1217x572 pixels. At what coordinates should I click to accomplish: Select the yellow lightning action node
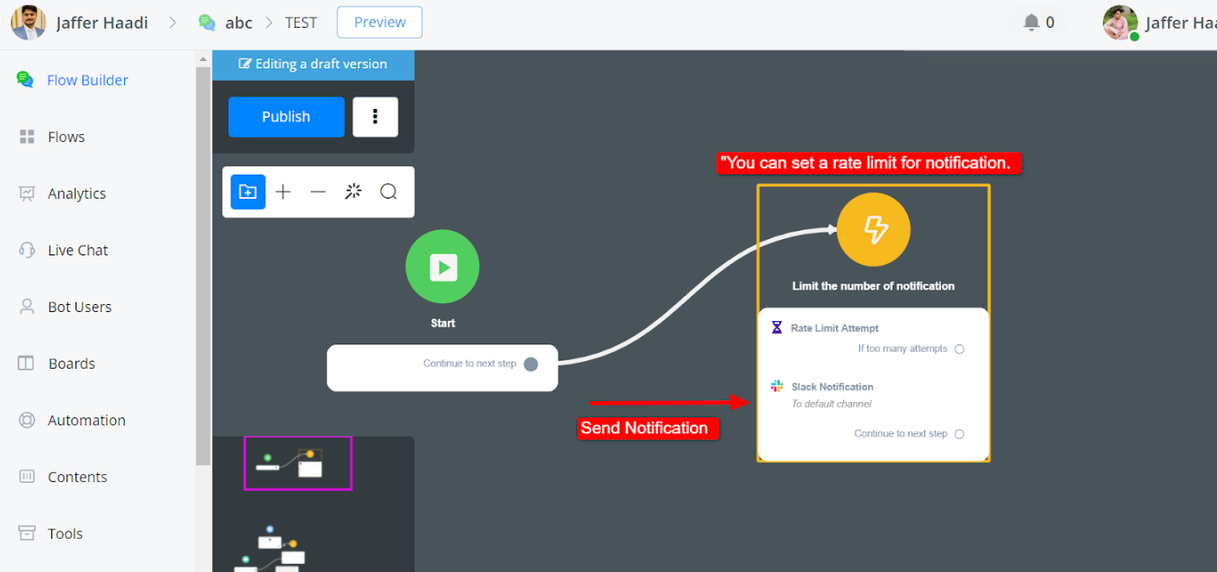873,230
